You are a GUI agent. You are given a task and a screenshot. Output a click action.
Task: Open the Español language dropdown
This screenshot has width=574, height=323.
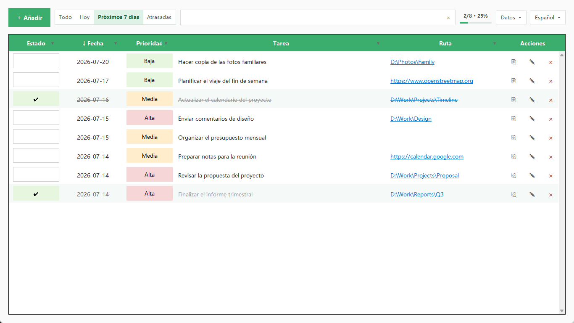pos(548,18)
